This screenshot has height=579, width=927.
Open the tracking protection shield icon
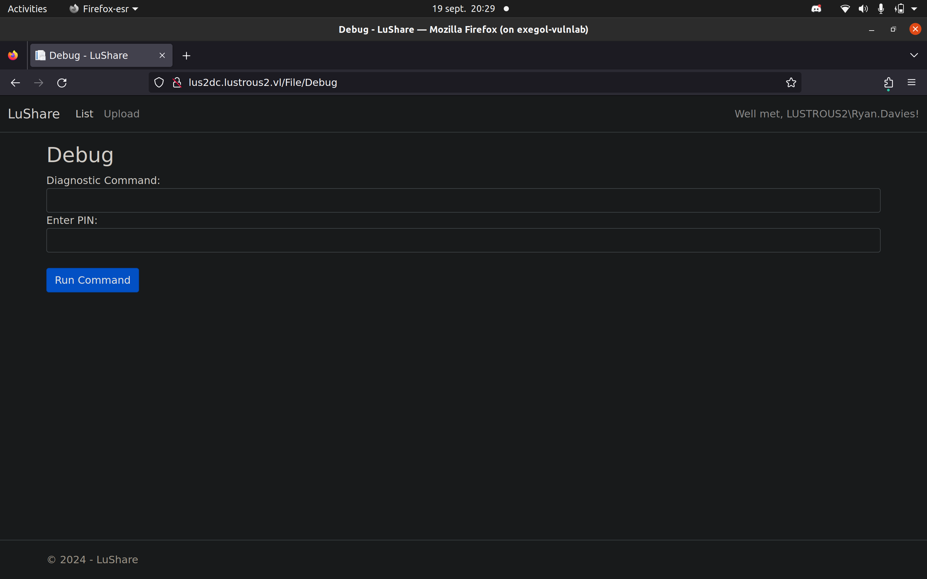(159, 82)
